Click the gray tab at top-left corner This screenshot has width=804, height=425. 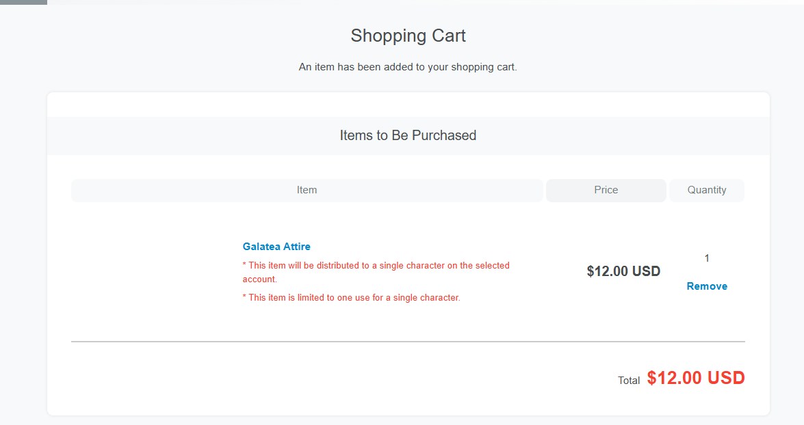click(23, 2)
